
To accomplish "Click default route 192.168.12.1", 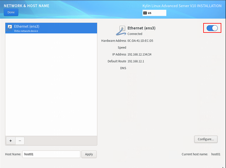I will coord(136,61).
